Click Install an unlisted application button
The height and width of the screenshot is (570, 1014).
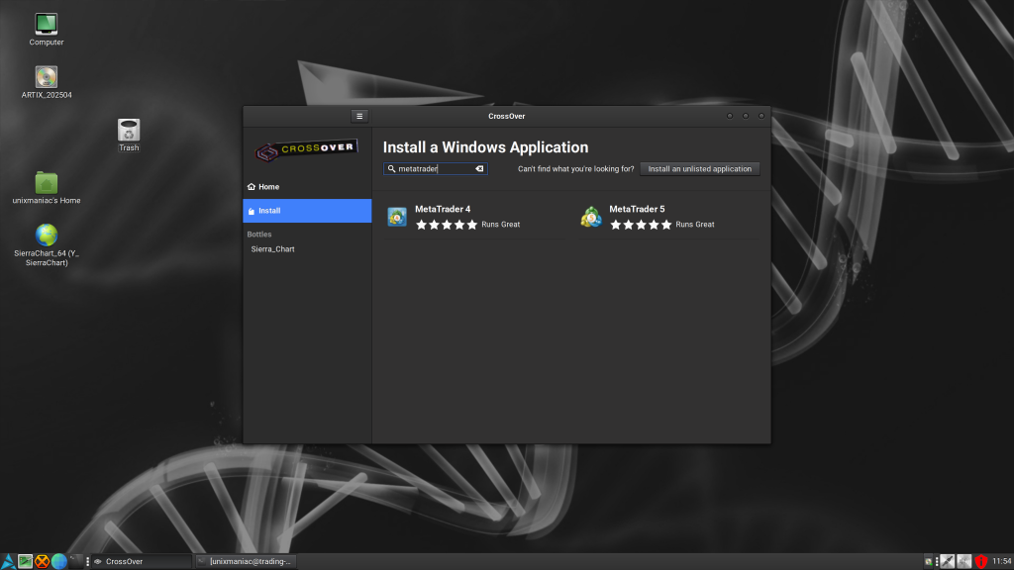pyautogui.click(x=699, y=169)
